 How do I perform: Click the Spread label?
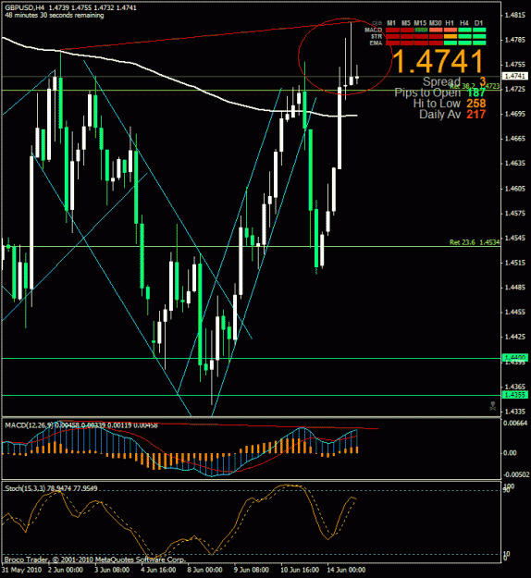point(441,81)
